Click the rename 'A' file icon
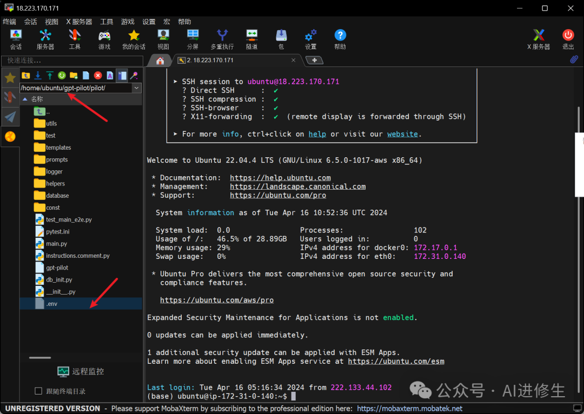Image resolution: width=584 pixels, height=414 pixels. tap(110, 76)
